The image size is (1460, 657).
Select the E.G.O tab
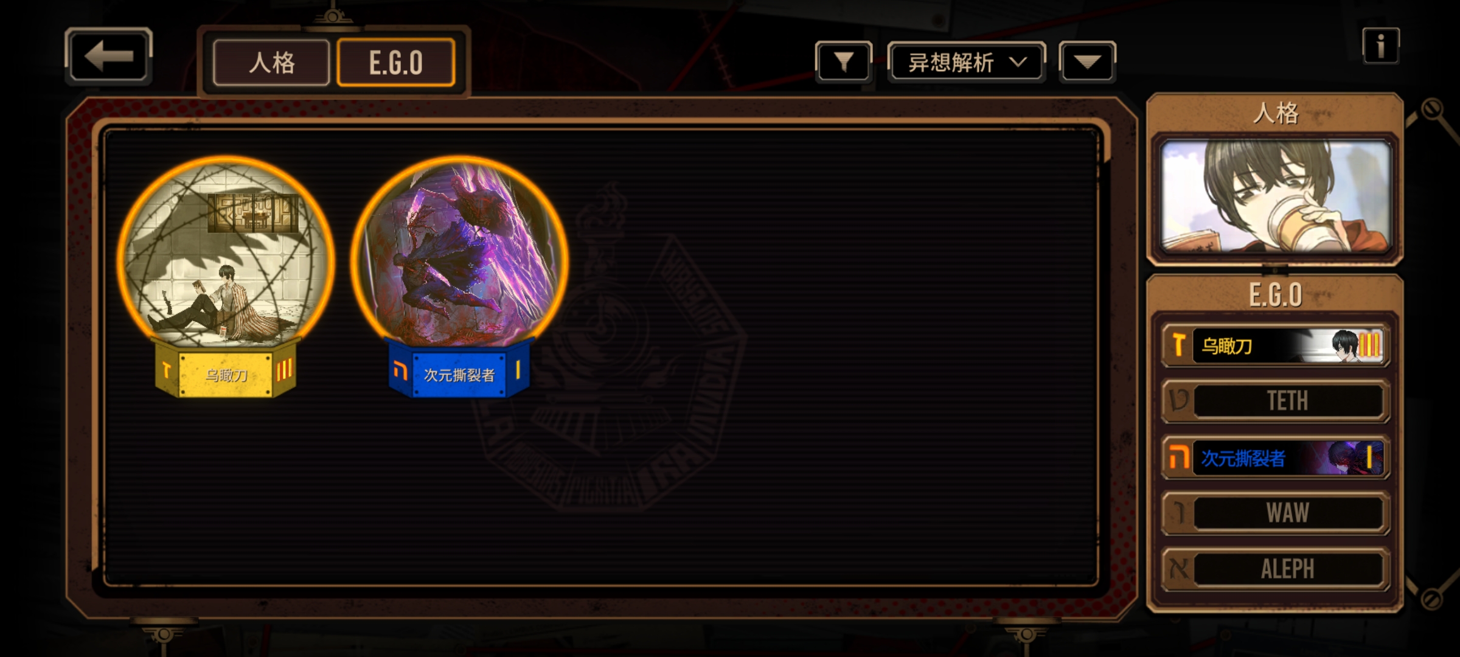pos(396,63)
